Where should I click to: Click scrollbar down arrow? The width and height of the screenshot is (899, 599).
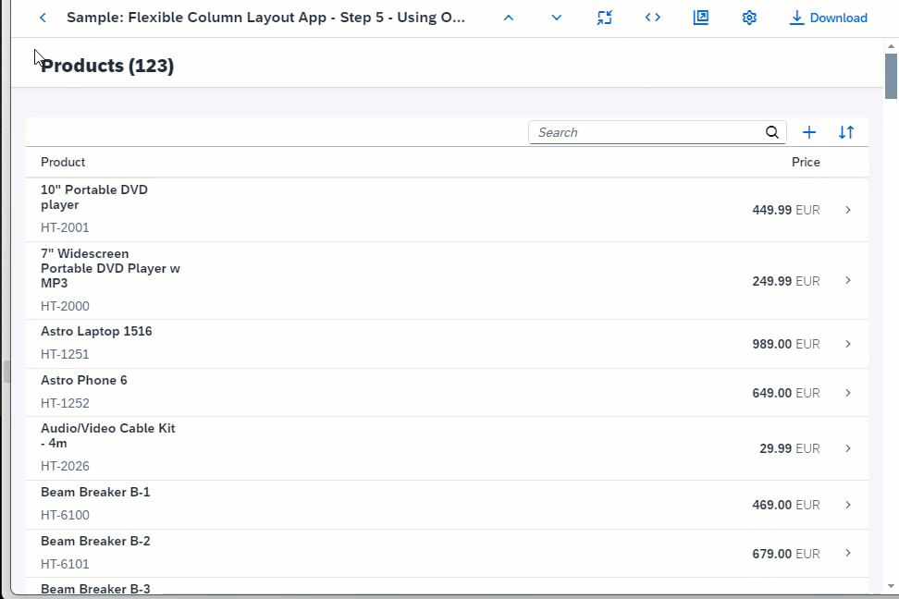891,586
